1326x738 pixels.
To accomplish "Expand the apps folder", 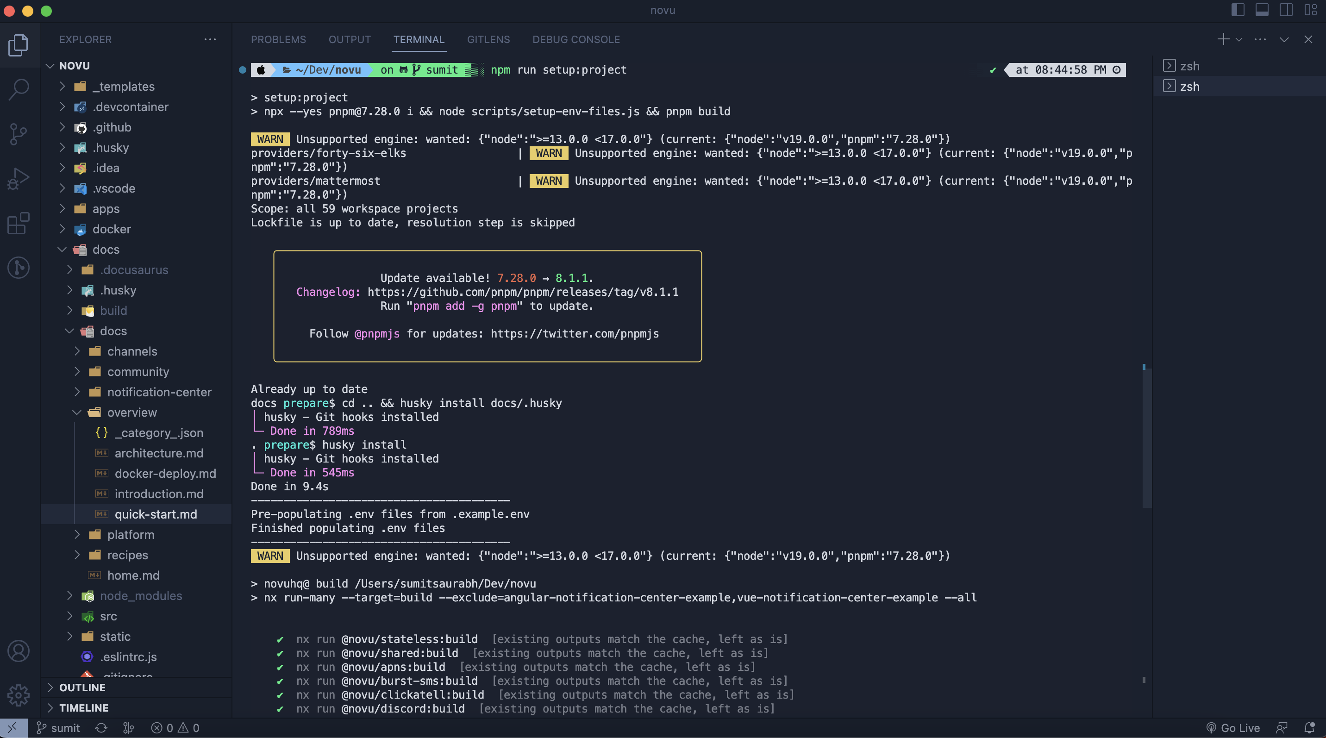I will [63, 208].
